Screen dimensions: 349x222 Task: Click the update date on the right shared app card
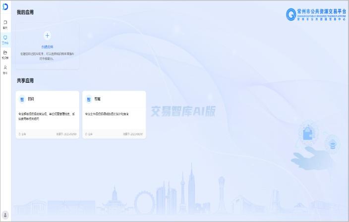pyautogui.click(x=133, y=134)
